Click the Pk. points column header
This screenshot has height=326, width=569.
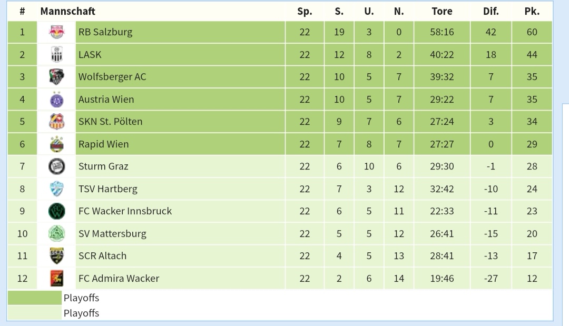click(532, 11)
